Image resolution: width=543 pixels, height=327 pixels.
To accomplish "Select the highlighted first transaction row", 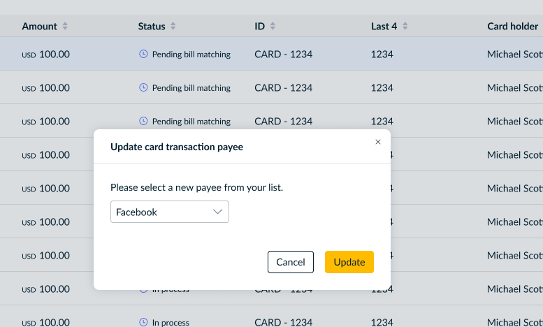I will tap(271, 54).
